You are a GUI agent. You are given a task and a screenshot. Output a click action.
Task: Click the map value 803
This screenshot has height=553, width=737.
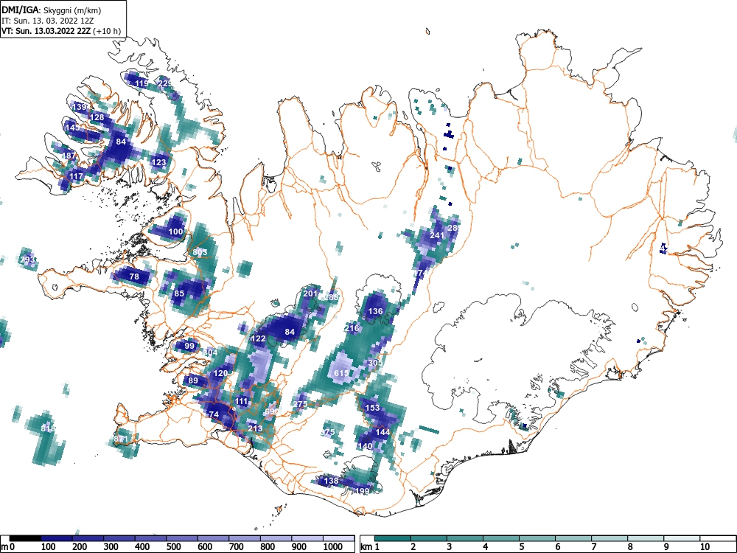pos(200,252)
